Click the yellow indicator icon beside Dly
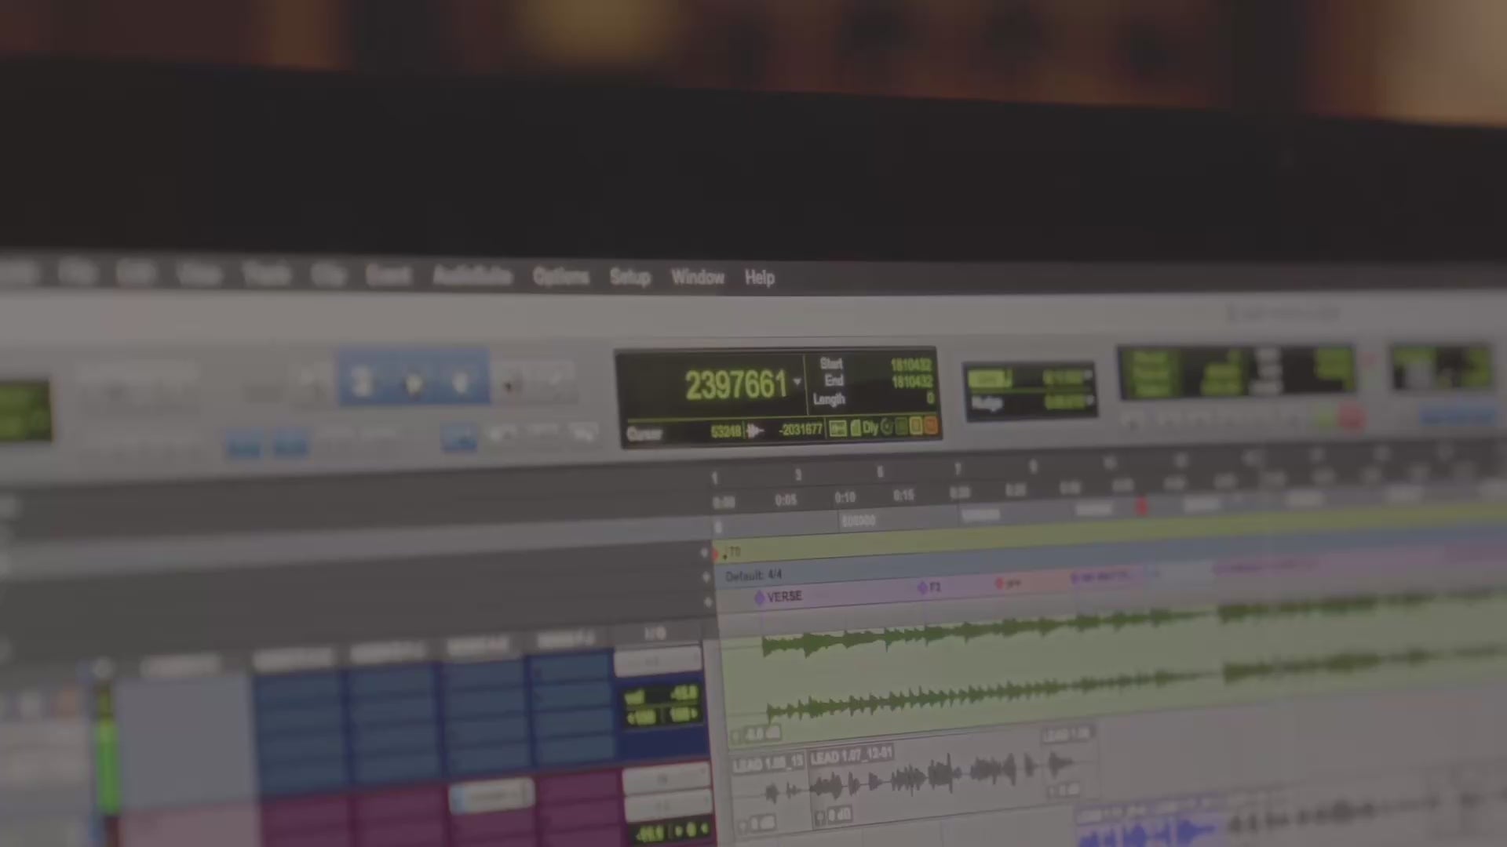This screenshot has width=1507, height=847. 915,426
